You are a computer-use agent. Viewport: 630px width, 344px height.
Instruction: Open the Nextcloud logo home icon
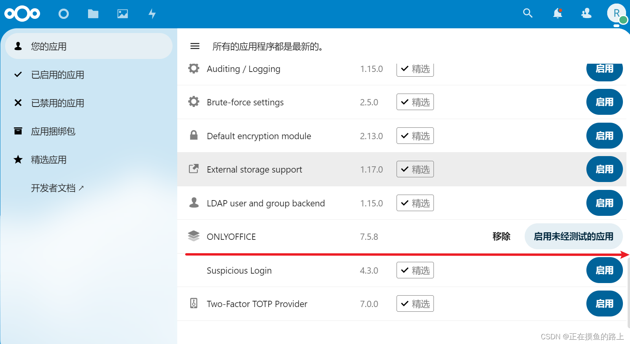click(x=22, y=13)
